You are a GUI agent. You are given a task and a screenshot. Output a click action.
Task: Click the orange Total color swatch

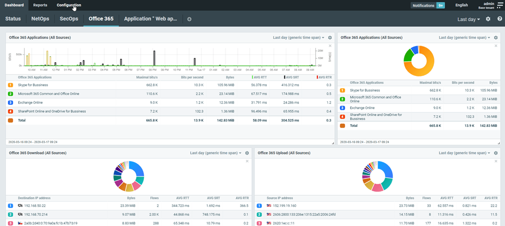click(x=11, y=120)
